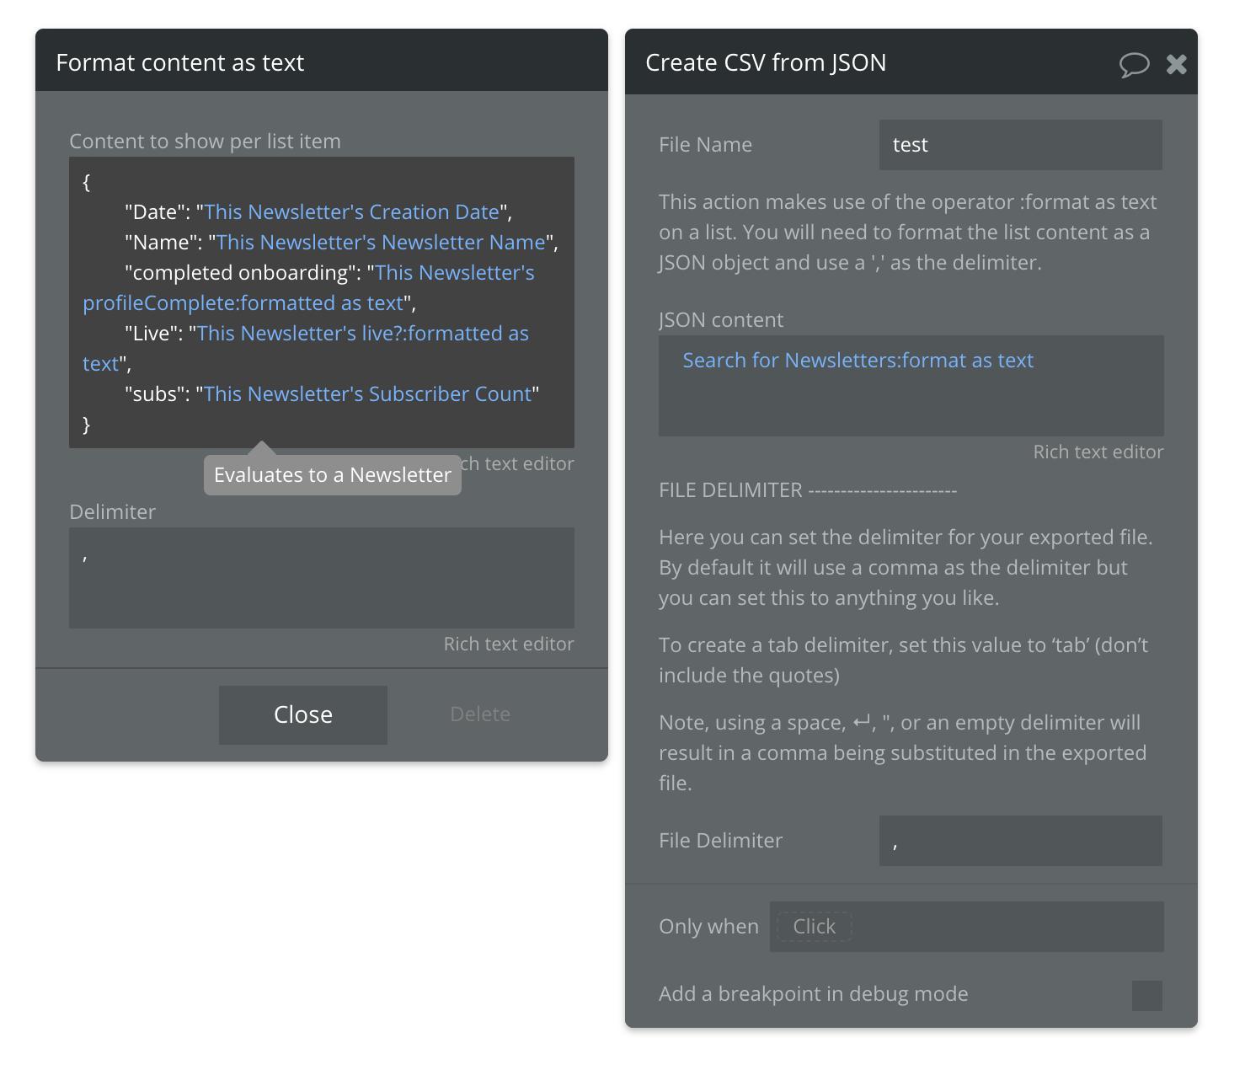Click the profileComplete:formatted as text expression
Image resolution: width=1245 pixels, height=1075 pixels.
pyautogui.click(x=243, y=303)
